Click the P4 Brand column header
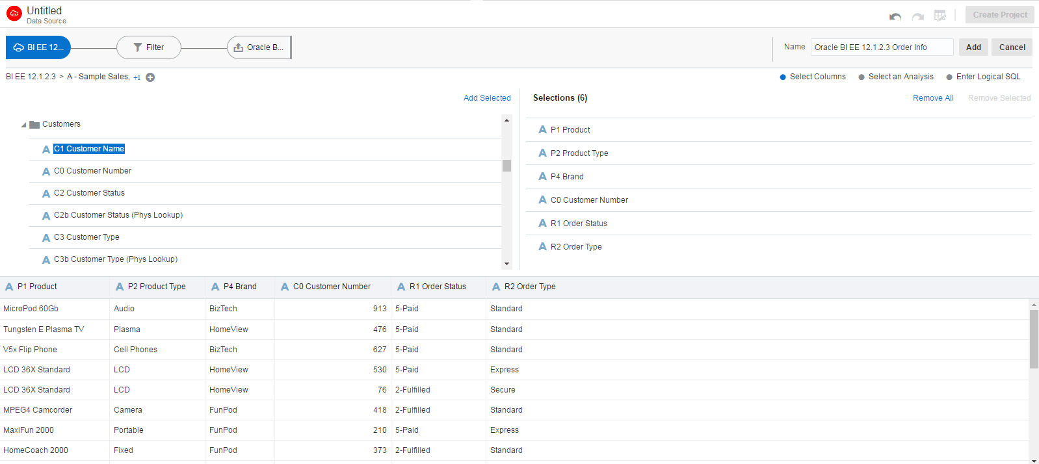The image size is (1039, 464). 240,287
